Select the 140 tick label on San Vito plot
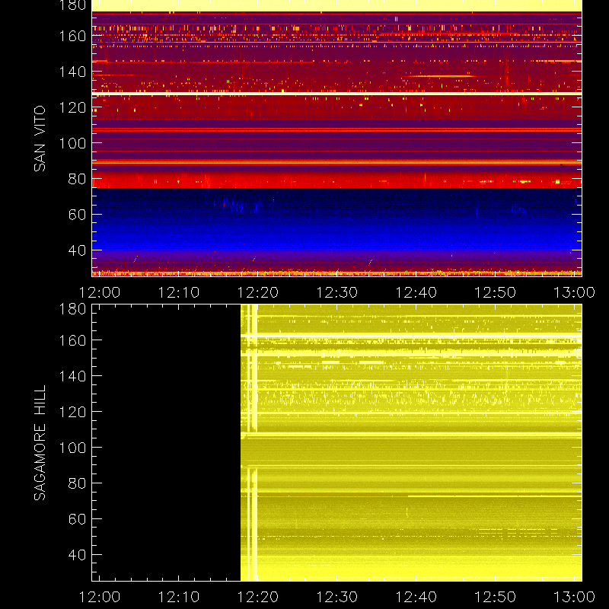Image resolution: width=609 pixels, height=609 pixels. tap(72, 72)
